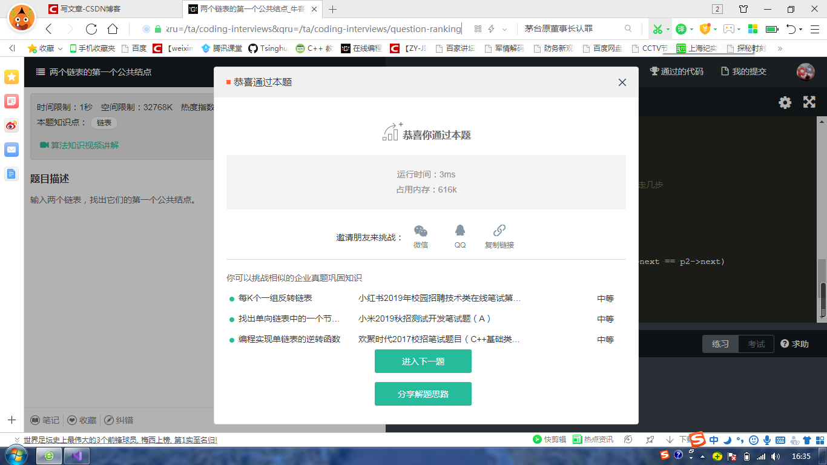Click the 进入下一题 button
The height and width of the screenshot is (465, 827).
423,361
